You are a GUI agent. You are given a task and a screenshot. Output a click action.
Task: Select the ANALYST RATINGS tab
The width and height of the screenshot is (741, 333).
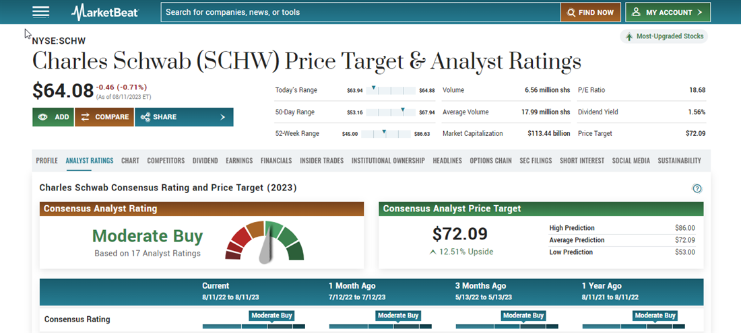click(90, 160)
